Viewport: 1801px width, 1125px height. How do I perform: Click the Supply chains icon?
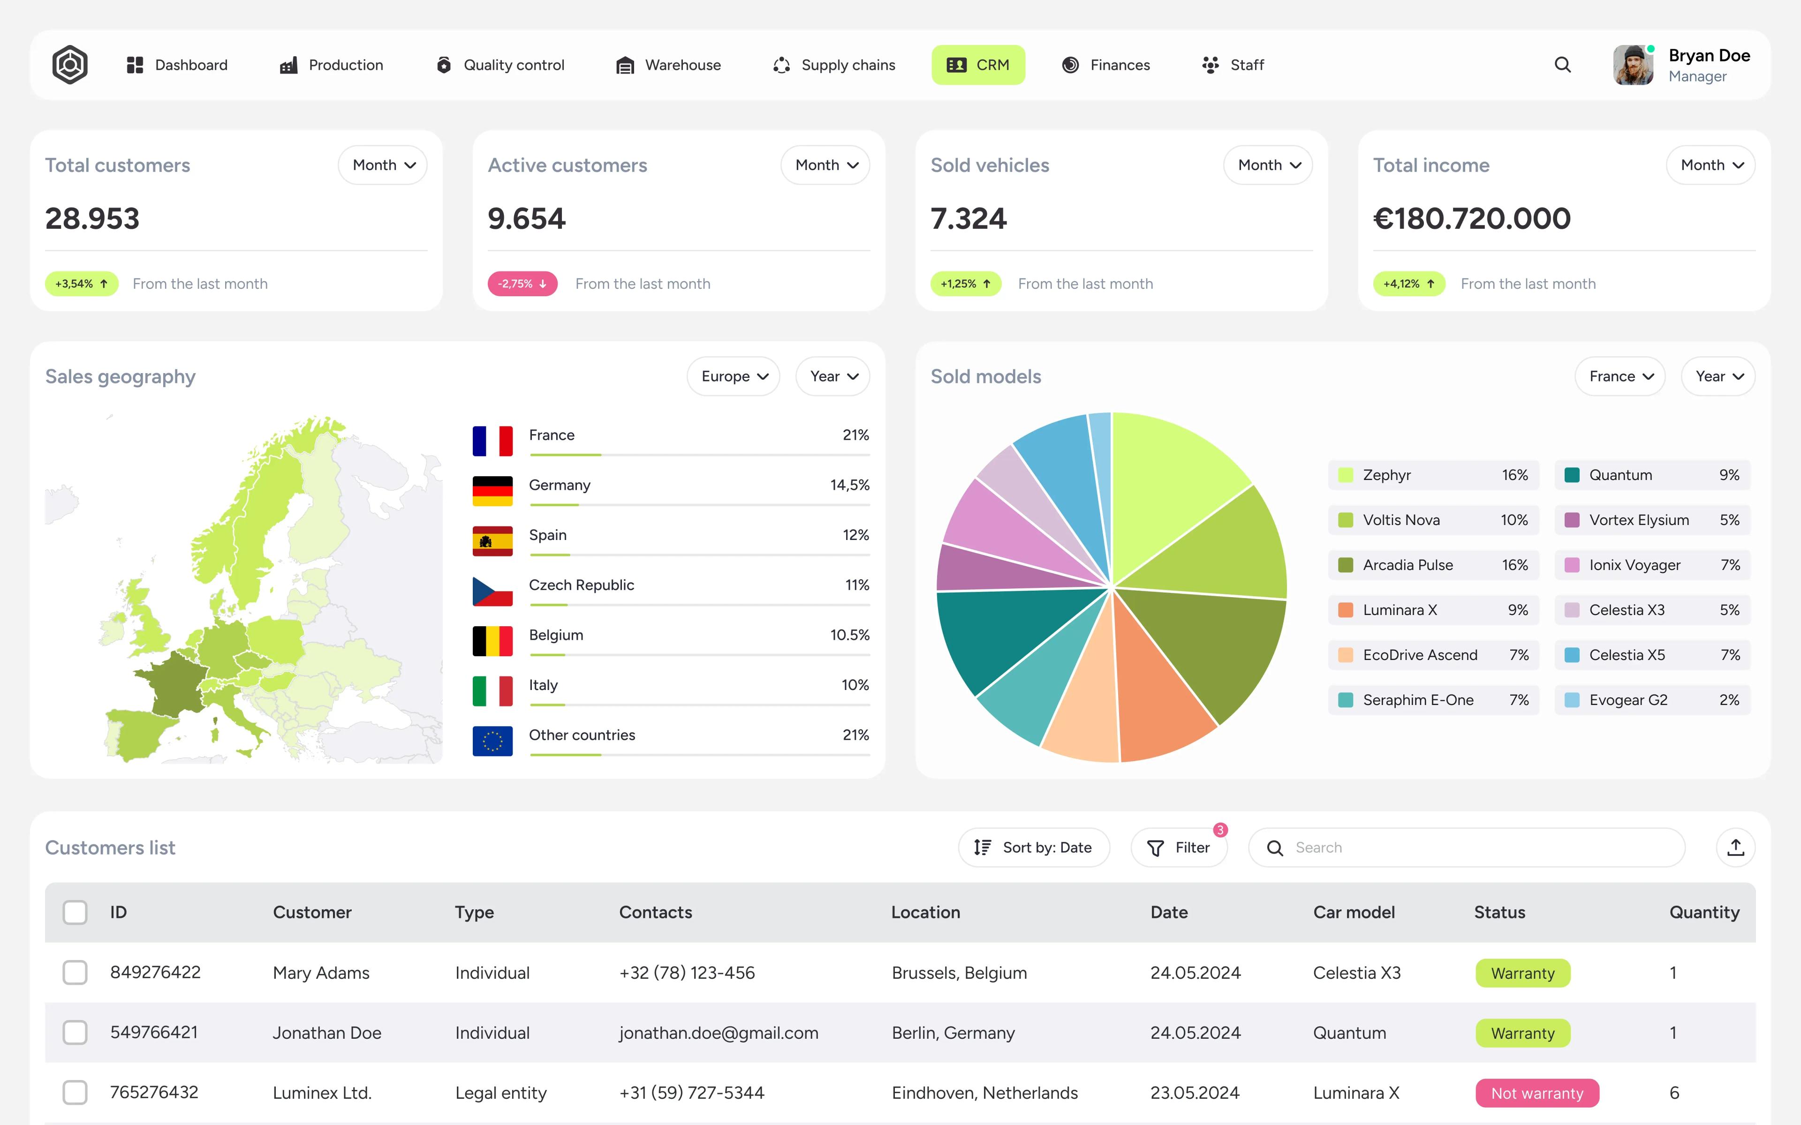pos(780,65)
